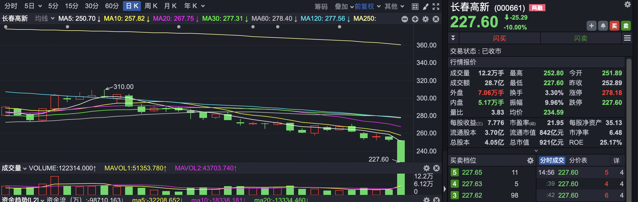Image resolution: width=638 pixels, height=202 pixels.
Task: Switch to the 5分 chart period
Action: pos(53,6)
